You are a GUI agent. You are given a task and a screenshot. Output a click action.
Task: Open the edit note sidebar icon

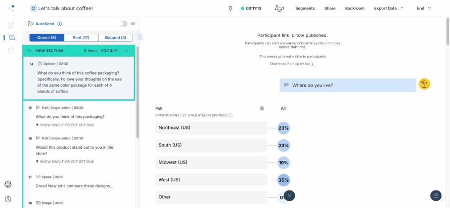coord(11,25)
